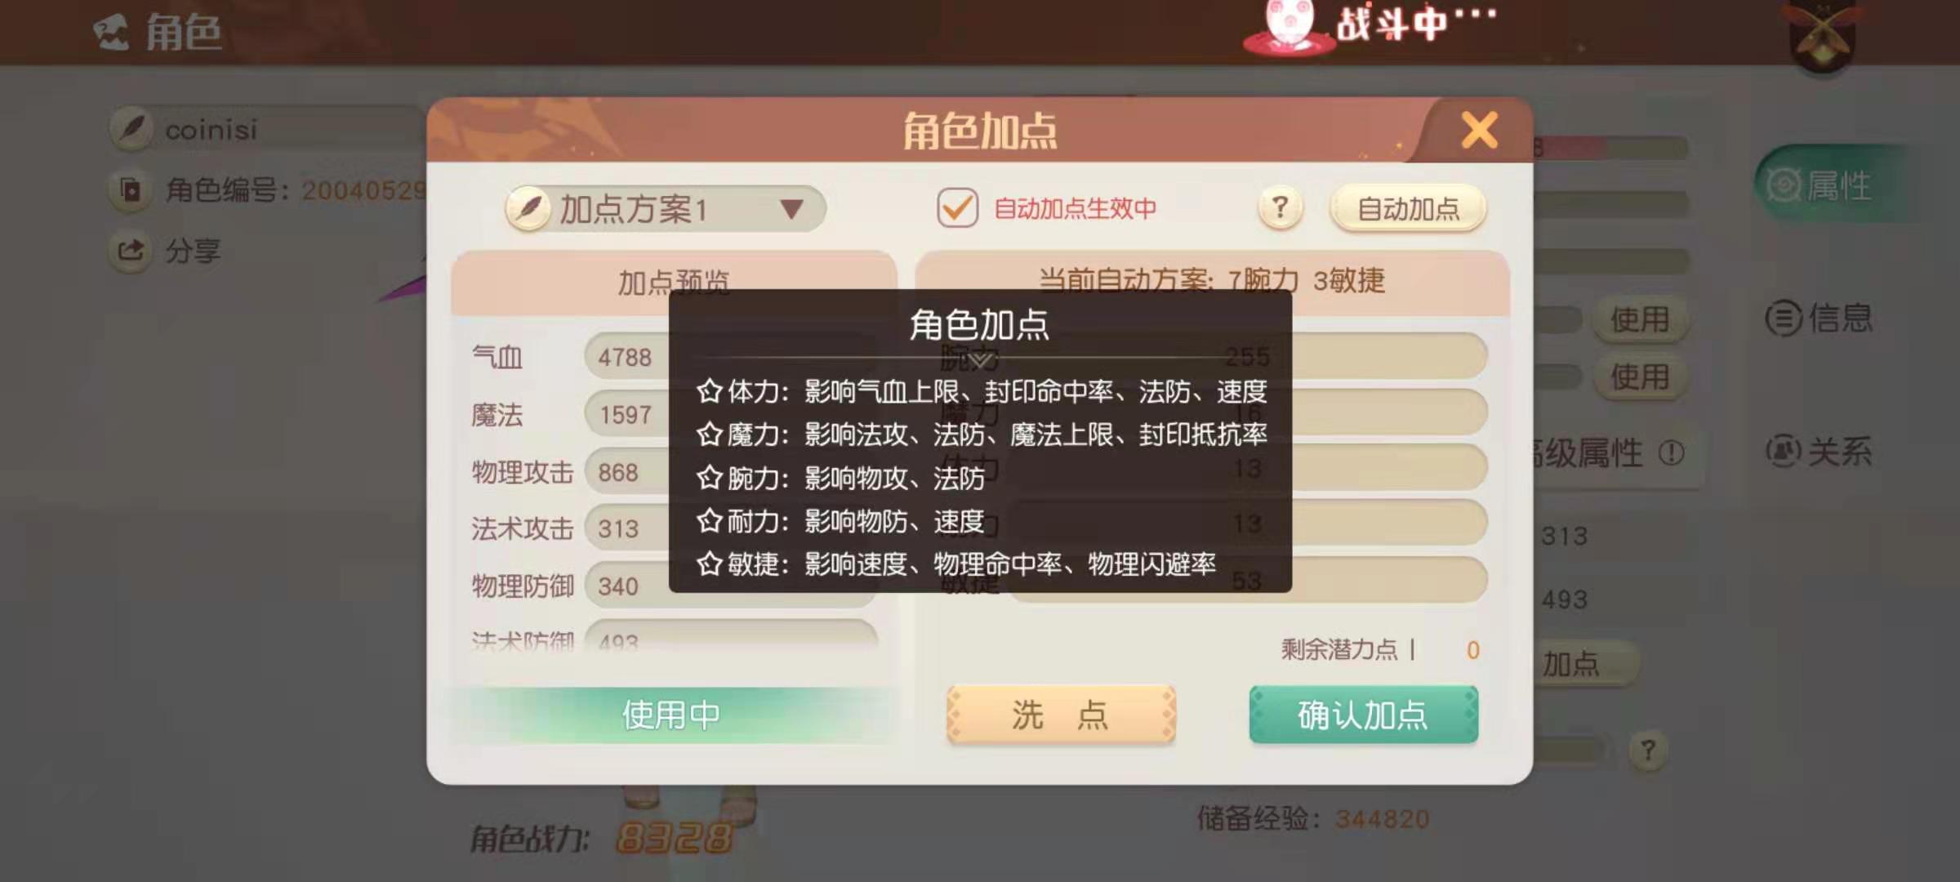Click the feather icon next to coinisi name

(x=132, y=129)
